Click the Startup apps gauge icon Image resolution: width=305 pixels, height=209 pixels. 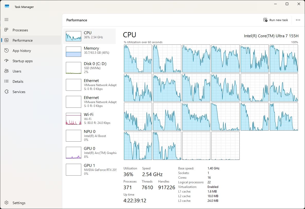point(6,61)
